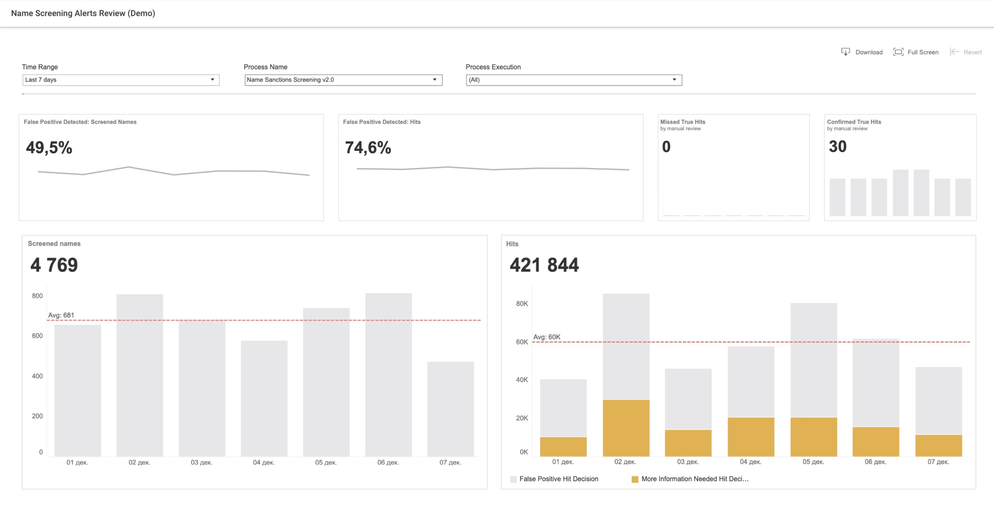Click the Full Screen label
994x507 pixels.
pos(923,52)
